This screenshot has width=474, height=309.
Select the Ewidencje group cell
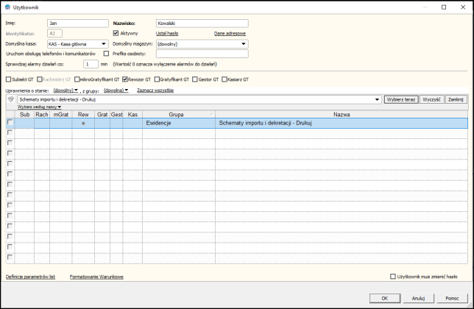click(x=179, y=124)
